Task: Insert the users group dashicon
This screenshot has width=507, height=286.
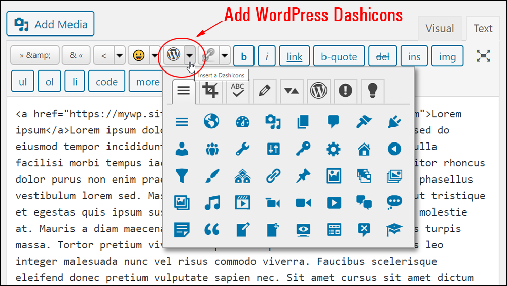Action: 212,149
